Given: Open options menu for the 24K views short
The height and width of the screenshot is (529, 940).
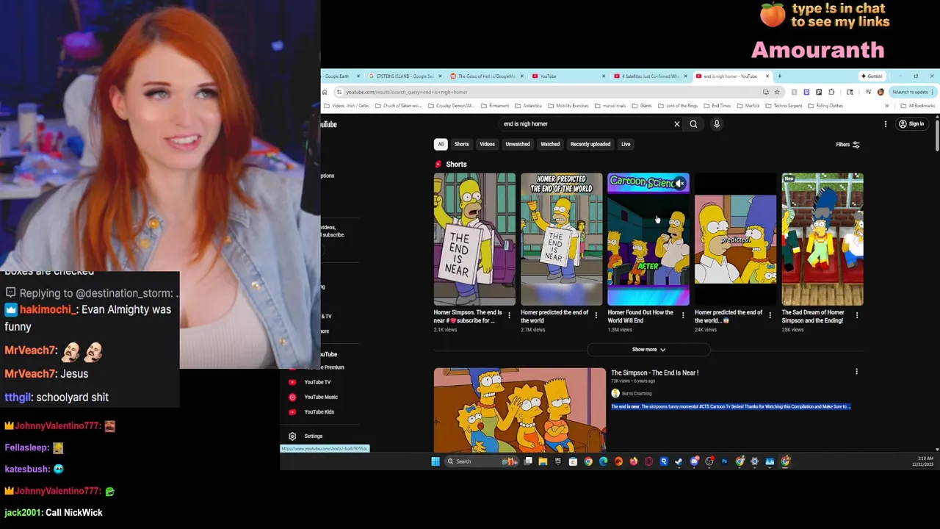Looking at the screenshot, I should point(770,315).
